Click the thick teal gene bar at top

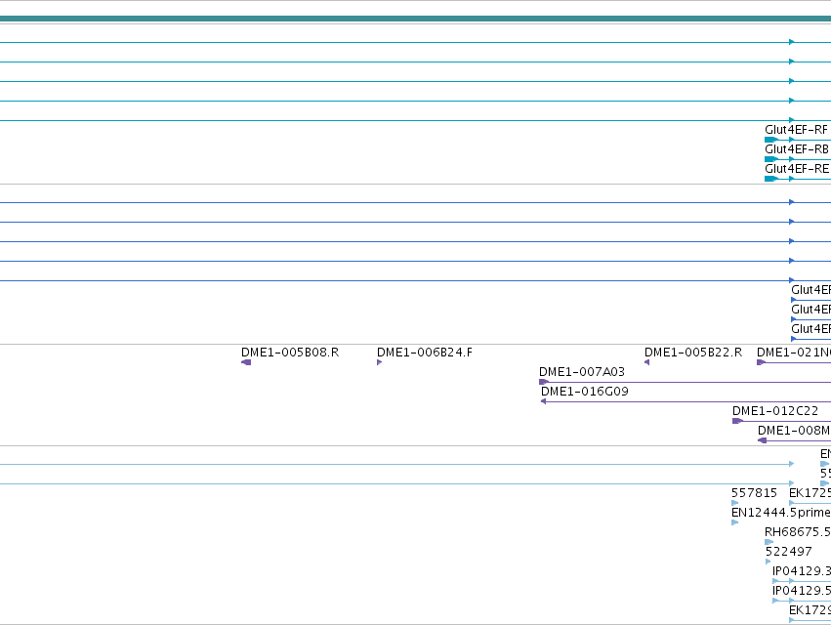416,20
